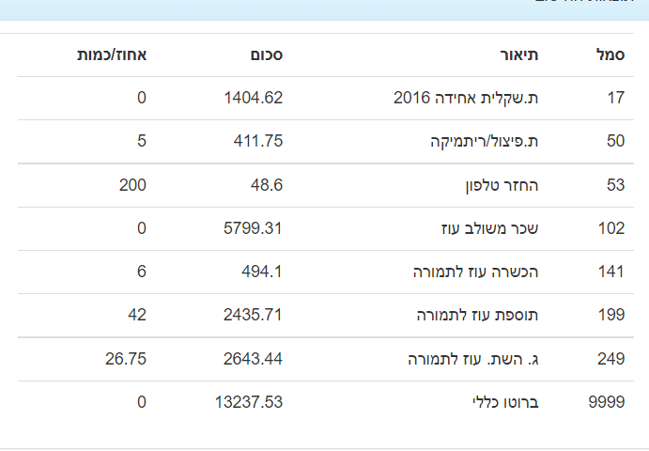This screenshot has height=451, width=649.
Task: Click the סמל column header
Action: pyautogui.click(x=610, y=55)
